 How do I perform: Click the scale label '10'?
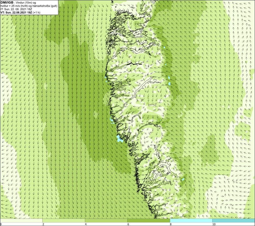tap(214, 224)
